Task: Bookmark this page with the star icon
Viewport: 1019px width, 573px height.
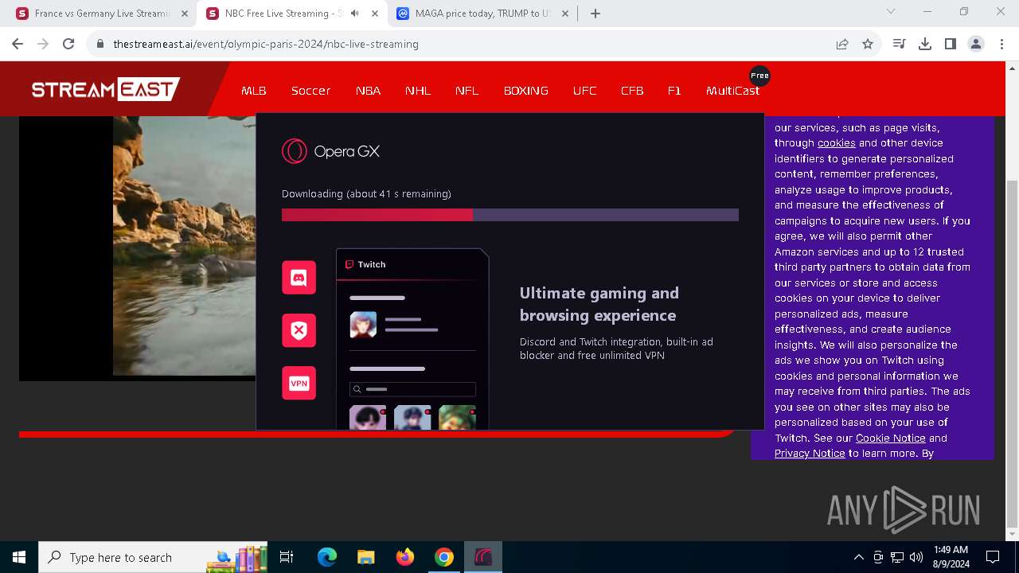Action: (x=868, y=44)
